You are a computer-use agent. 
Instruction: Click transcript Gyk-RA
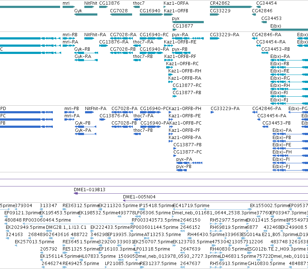pos(86,60)
